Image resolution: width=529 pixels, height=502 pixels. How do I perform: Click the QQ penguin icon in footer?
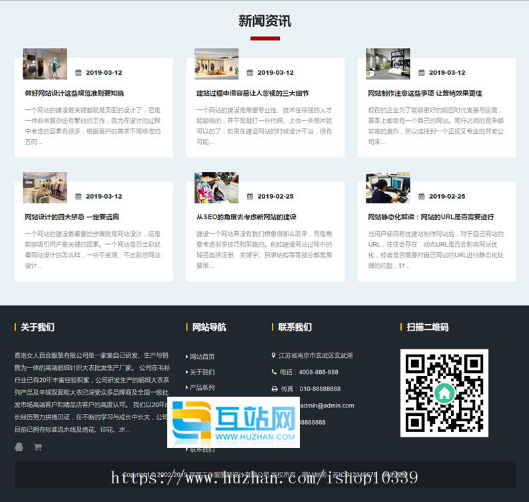[19, 447]
